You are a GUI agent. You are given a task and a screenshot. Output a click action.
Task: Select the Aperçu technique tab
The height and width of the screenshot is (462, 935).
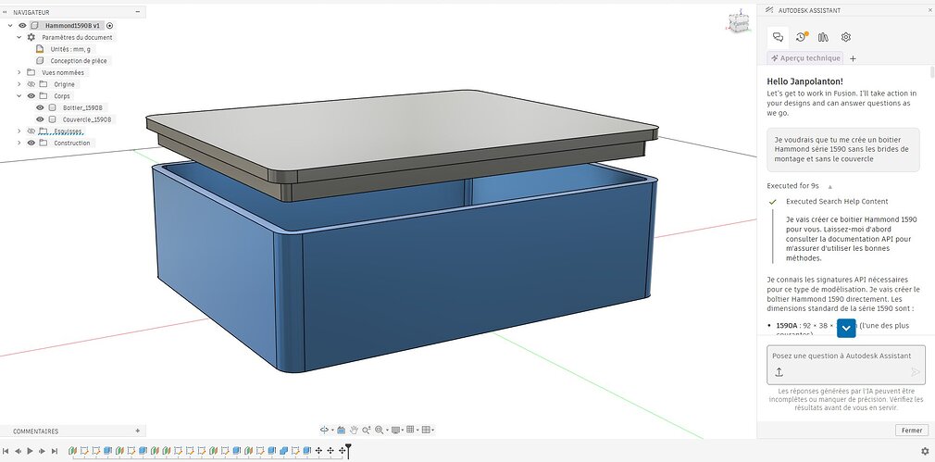(805, 58)
